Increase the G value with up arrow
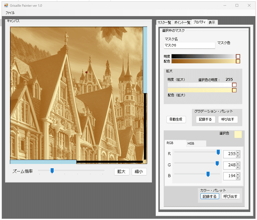 (x=238, y=163)
